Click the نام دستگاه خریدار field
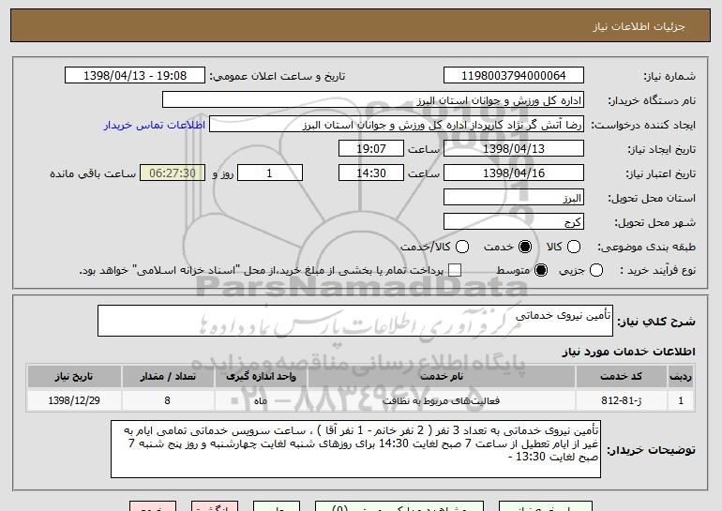The image size is (722, 511). coord(373,100)
